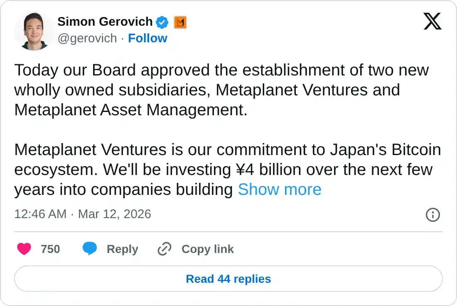
Task: Click the @gerovich handle
Action: pyautogui.click(x=86, y=38)
